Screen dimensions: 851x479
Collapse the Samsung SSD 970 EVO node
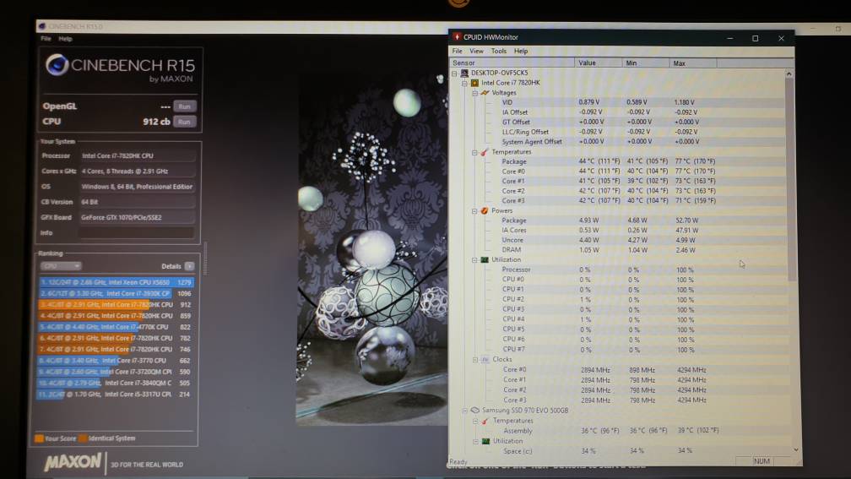pos(464,411)
